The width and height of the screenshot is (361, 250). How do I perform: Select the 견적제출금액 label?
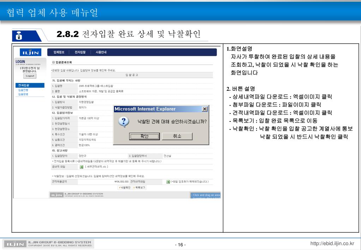tap(59, 181)
